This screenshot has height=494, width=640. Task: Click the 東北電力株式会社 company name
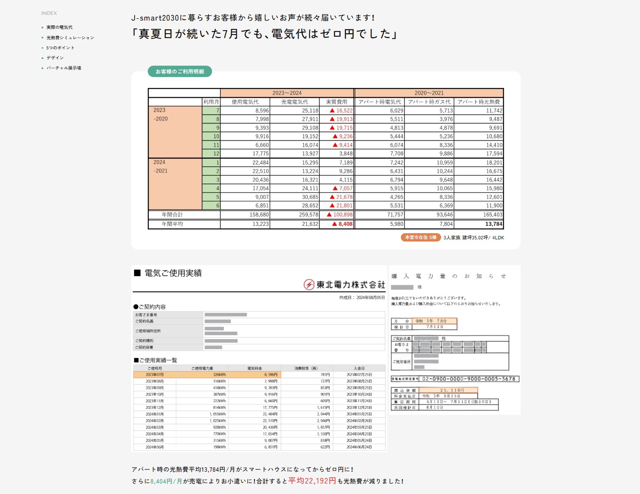(351, 285)
